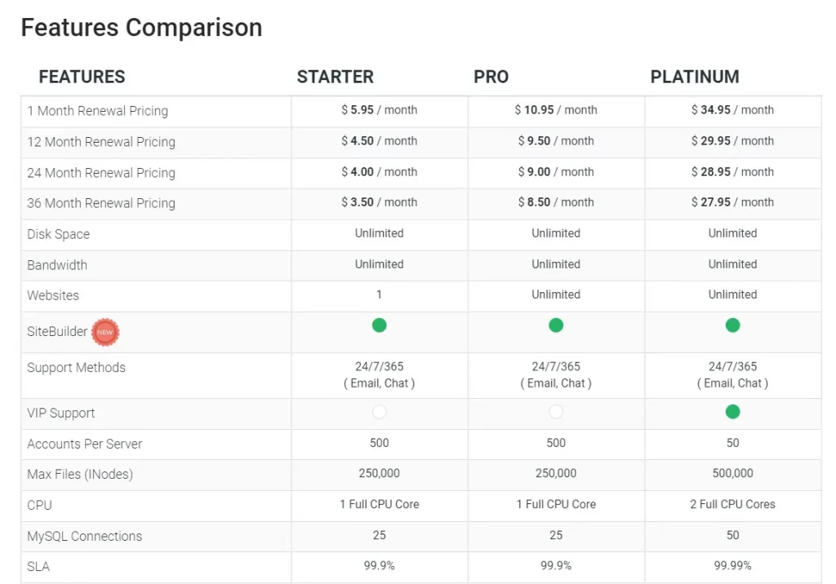Click the FEATURES column heading
The width and height of the screenshot is (836, 584).
click(x=82, y=77)
